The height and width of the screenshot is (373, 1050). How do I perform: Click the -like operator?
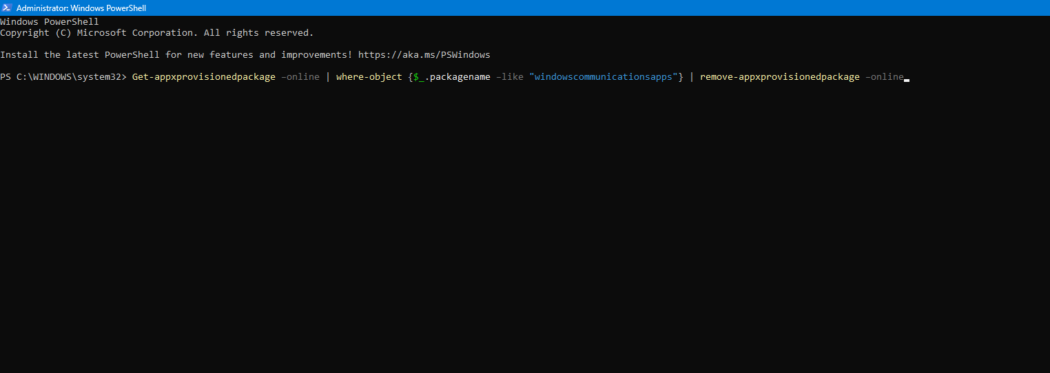(x=510, y=76)
